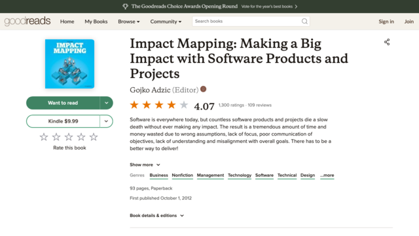The image size is (419, 236).
Task: Rate this book one star
Action: tap(44, 137)
